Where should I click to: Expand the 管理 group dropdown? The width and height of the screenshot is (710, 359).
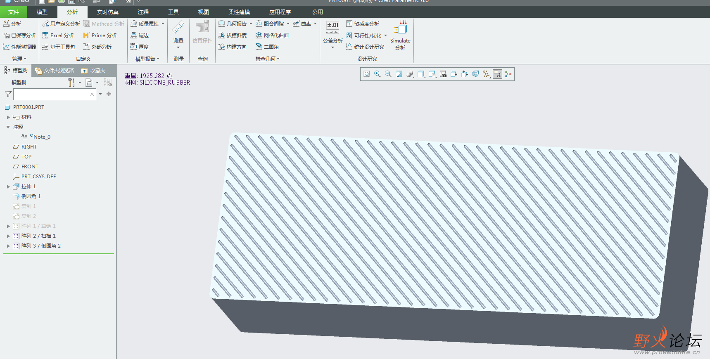click(x=19, y=59)
